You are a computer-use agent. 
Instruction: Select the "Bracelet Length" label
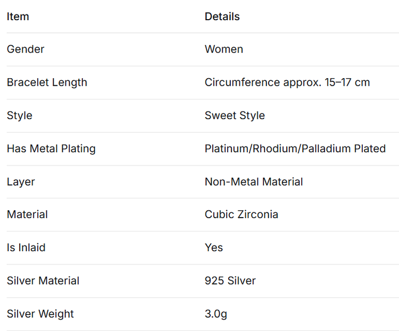[47, 82]
